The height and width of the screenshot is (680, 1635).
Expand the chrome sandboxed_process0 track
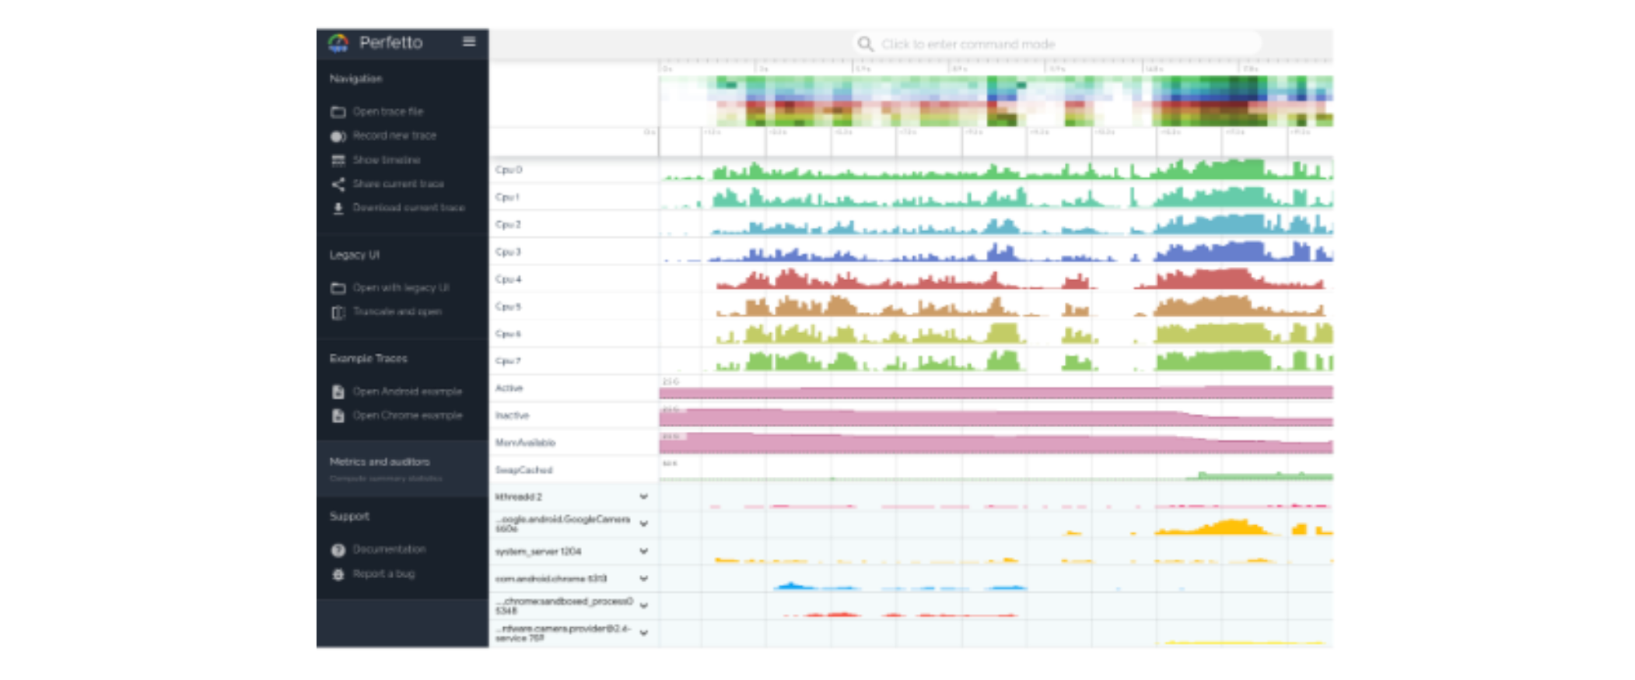tap(643, 605)
